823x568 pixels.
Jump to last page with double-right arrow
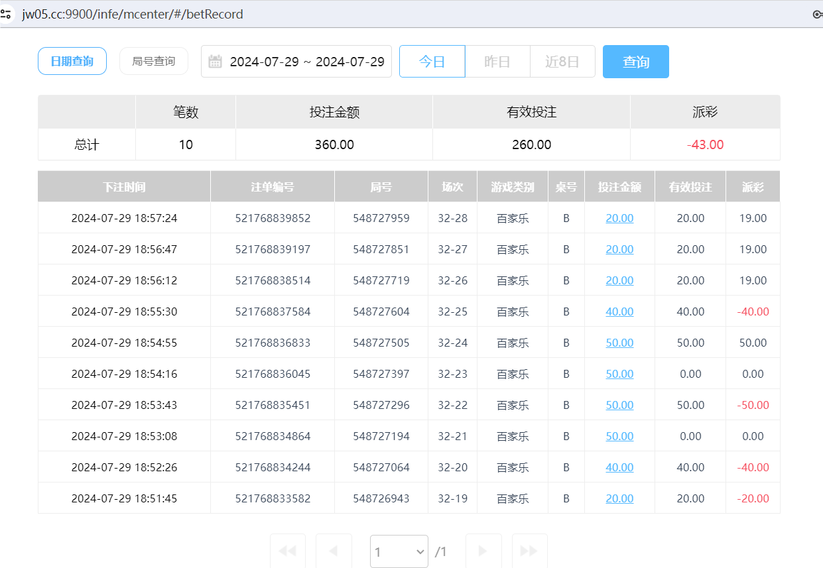coord(529,551)
